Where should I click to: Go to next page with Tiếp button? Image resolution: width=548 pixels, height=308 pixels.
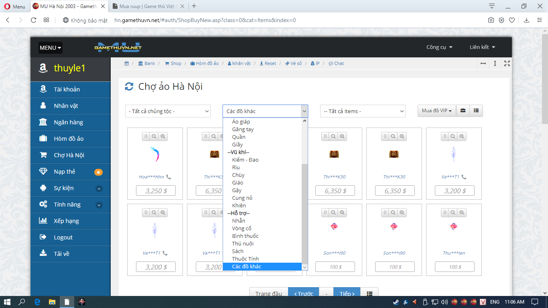(347, 294)
